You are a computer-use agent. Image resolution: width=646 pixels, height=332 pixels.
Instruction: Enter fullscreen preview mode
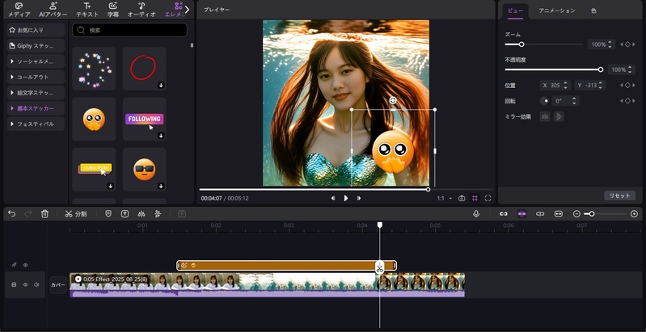(488, 198)
